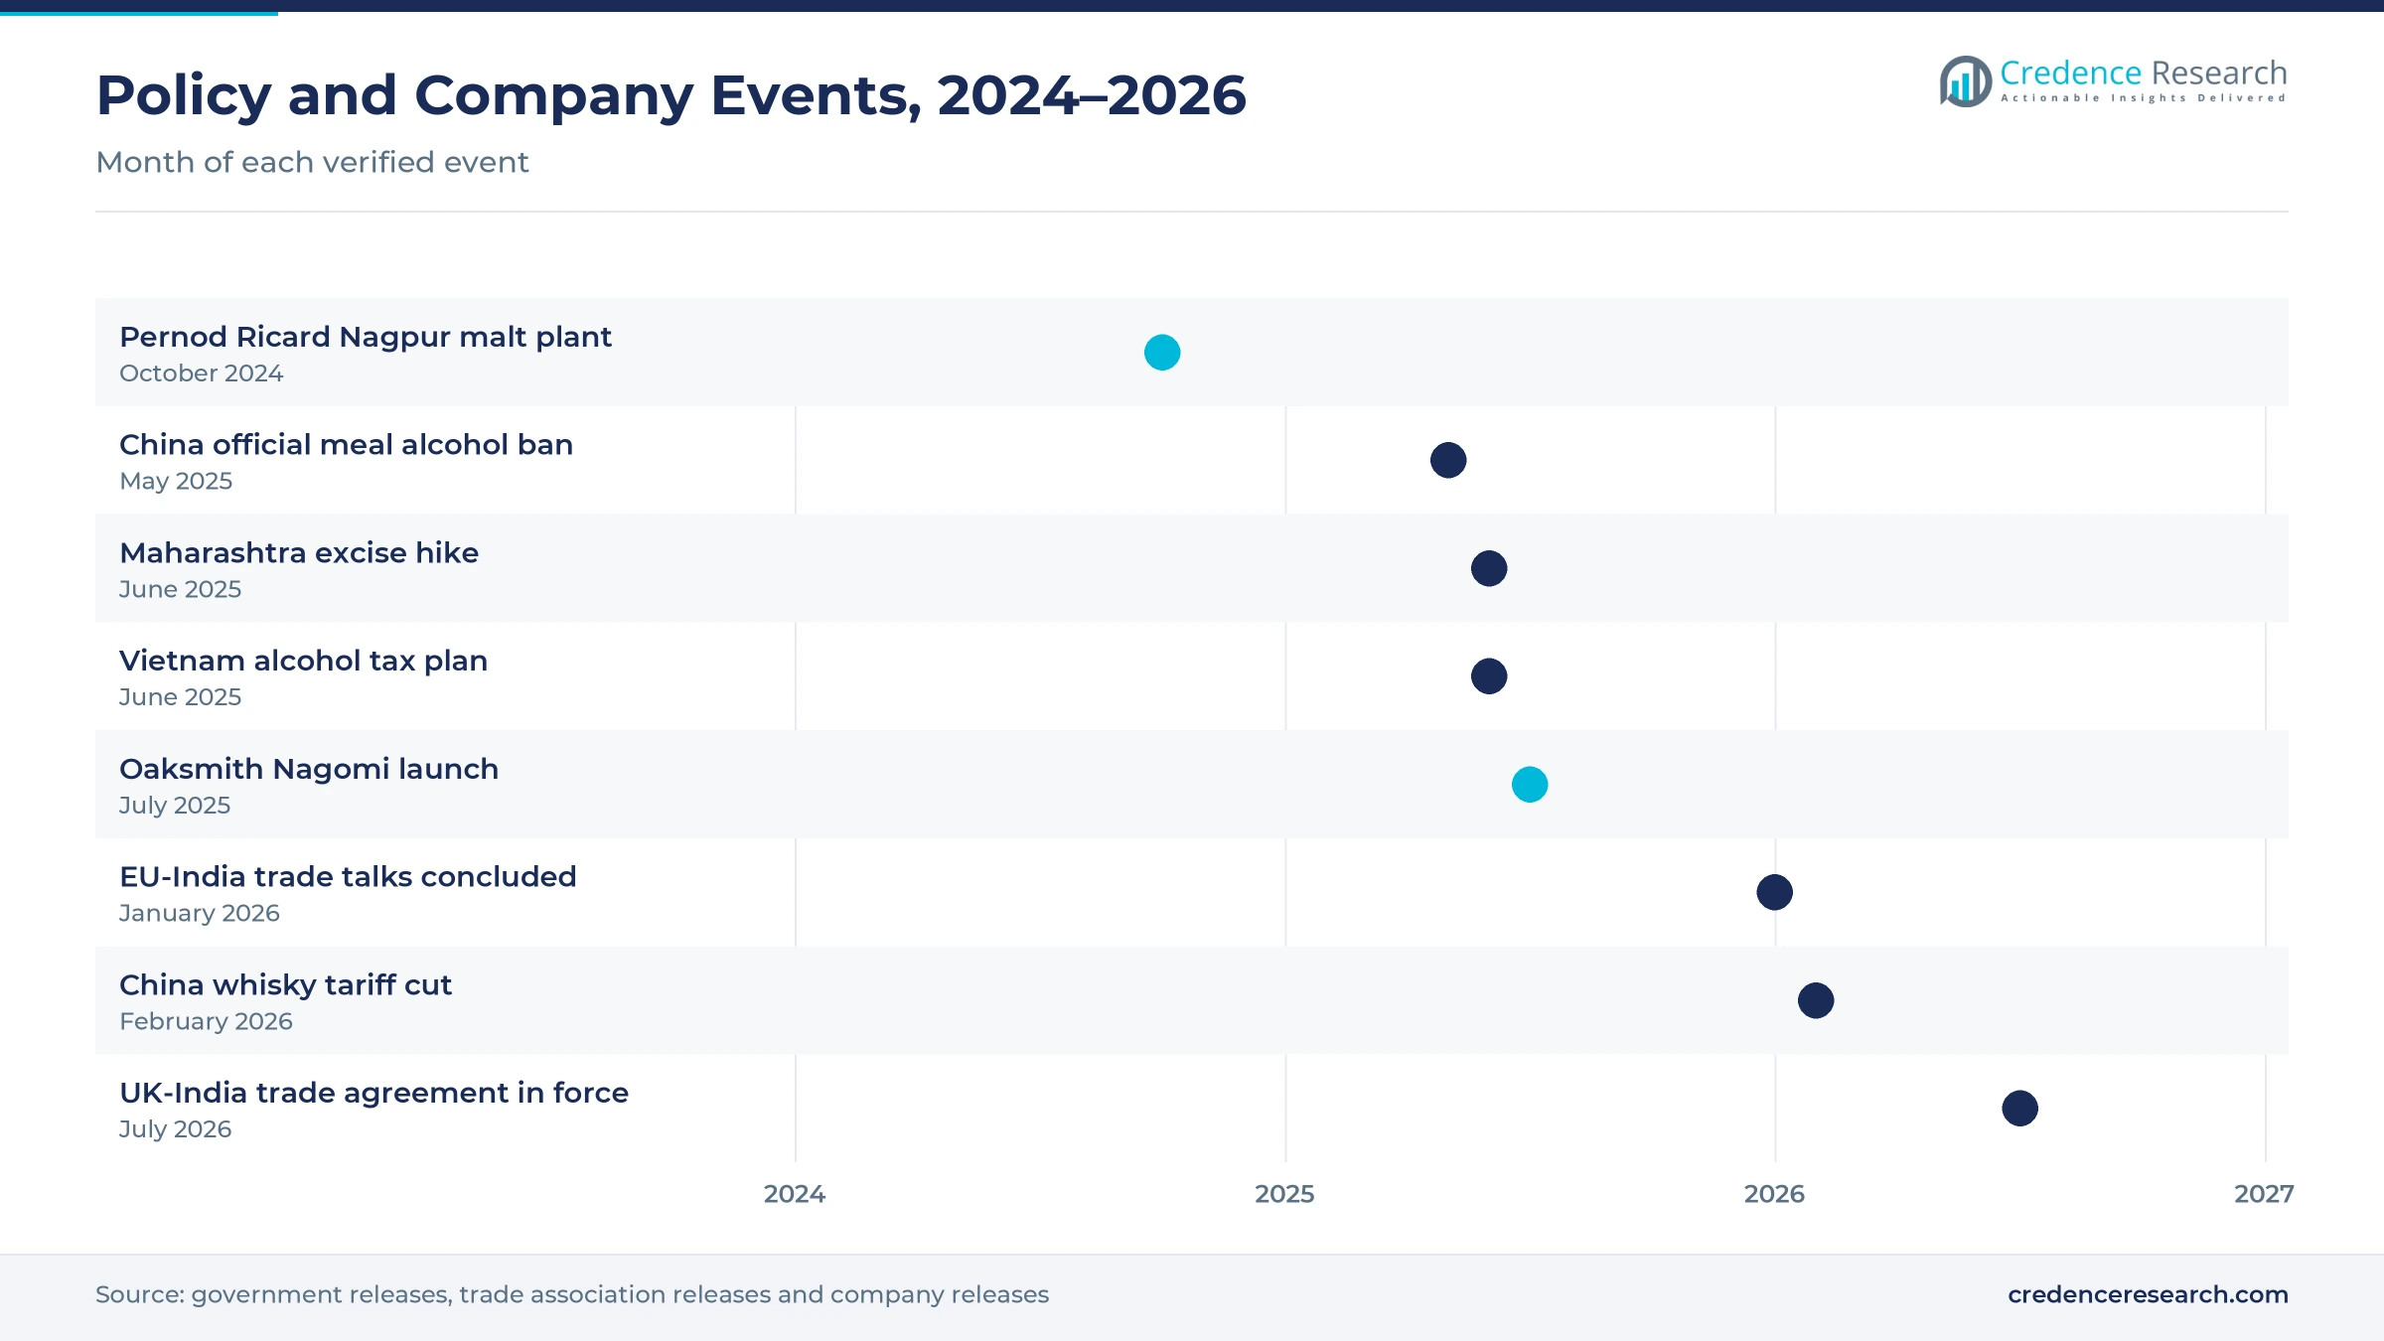Select the cyan Oaksmith Nagomi launch dot
The height and width of the screenshot is (1341, 2384).
1530,785
